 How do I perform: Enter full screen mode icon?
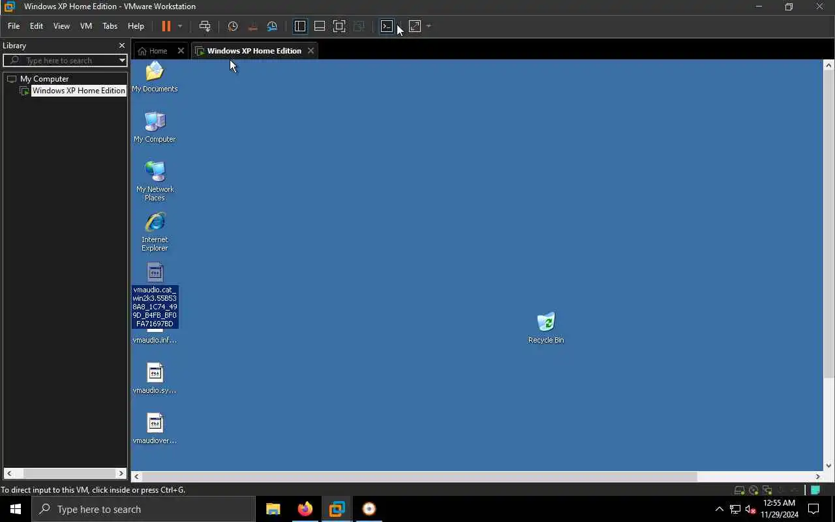point(339,26)
